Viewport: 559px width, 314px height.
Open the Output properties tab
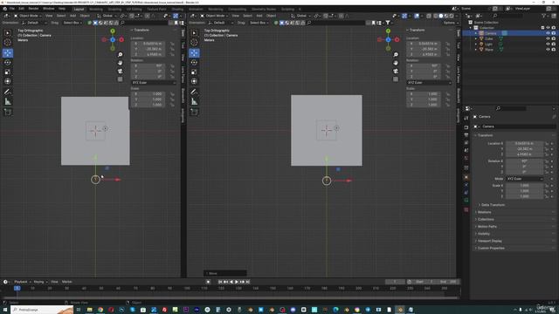[x=466, y=135]
